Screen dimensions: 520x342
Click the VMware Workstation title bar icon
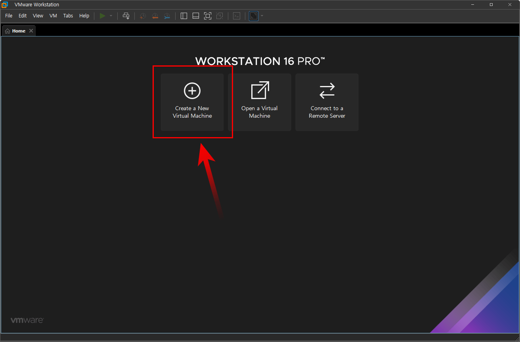(5, 5)
